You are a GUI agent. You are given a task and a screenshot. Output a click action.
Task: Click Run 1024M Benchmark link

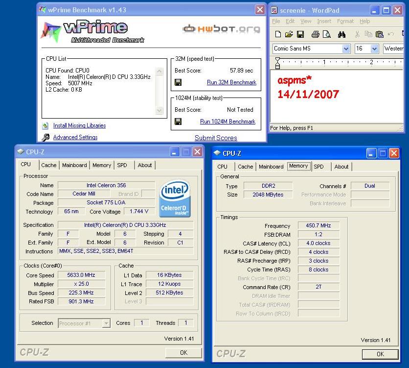tap(227, 122)
